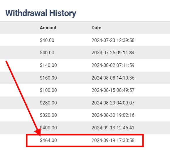170x152 pixels.
Task: Click the date 2024-08-30 19:02:16
Action: pos(113,115)
